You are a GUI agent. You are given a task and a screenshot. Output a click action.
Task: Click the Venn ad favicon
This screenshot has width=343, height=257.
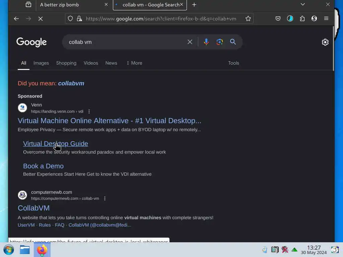pos(22,108)
